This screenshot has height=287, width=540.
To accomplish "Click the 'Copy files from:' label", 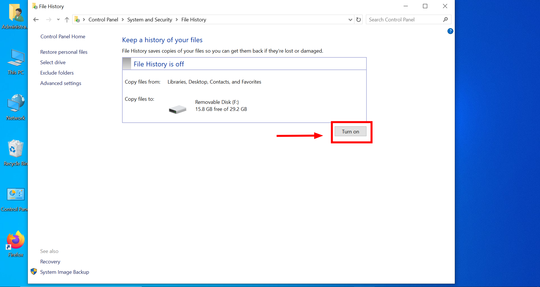I will point(143,82).
